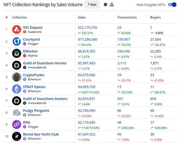This screenshot has height=143, width=178.
Task: Click the 41.03% buyers change for CryptoPunks
Action: 159,80
